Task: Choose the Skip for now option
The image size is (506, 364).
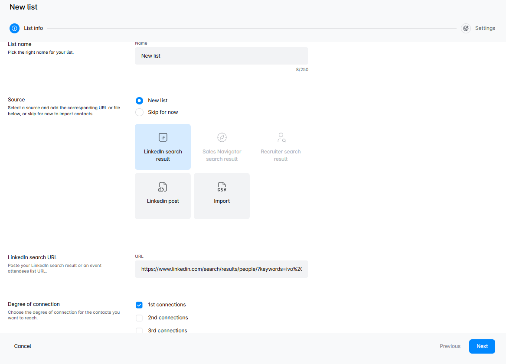Action: click(139, 112)
